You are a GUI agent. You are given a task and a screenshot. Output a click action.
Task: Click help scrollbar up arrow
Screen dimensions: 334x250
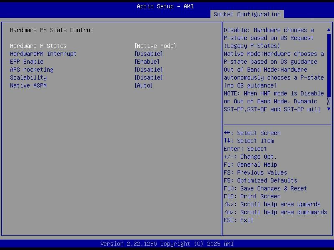pos(329,30)
